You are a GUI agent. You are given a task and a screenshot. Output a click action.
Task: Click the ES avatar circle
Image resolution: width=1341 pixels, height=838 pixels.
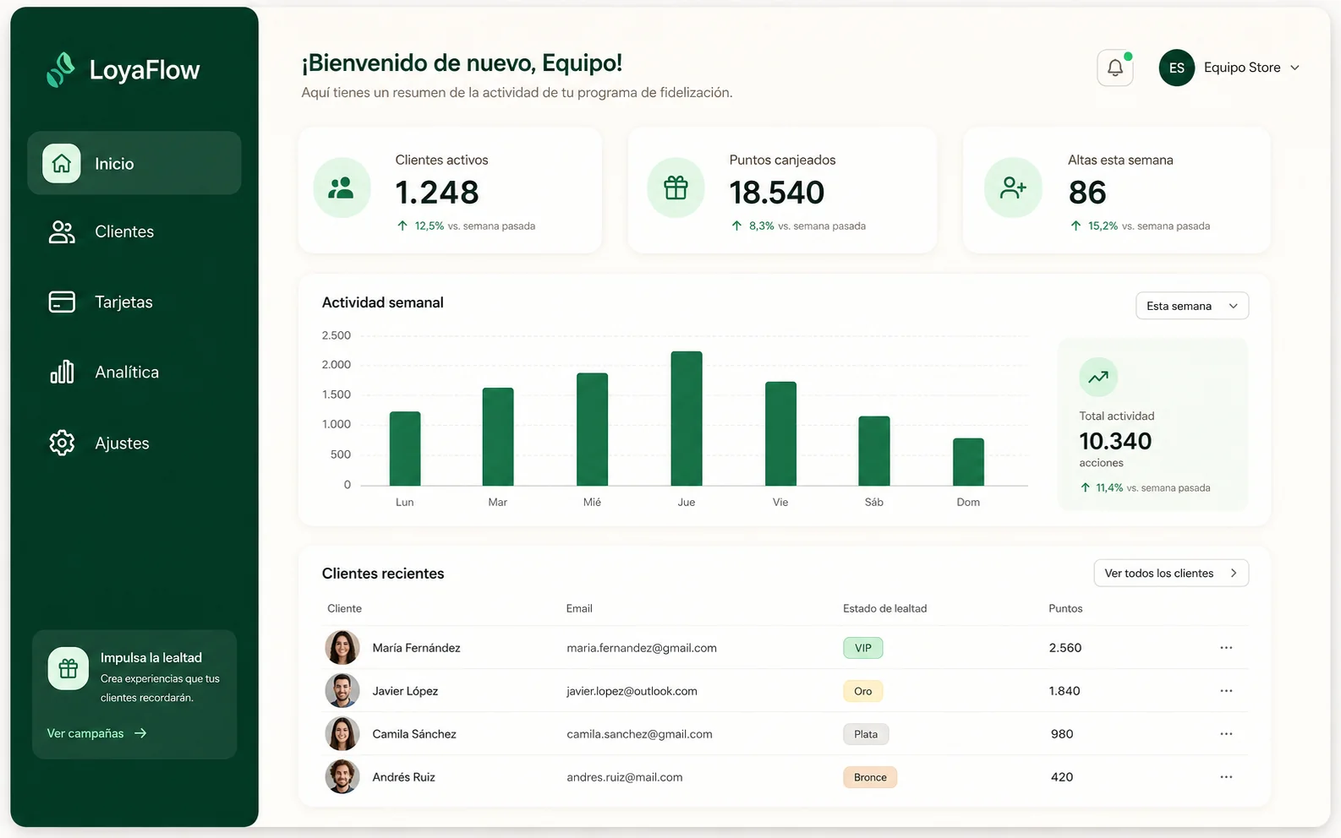1177,68
